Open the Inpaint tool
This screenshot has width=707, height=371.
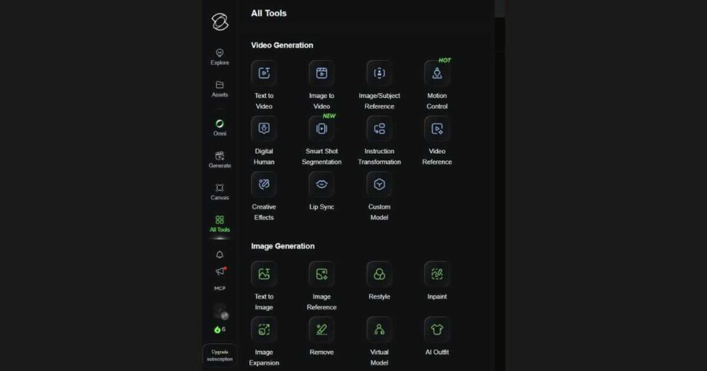click(x=437, y=281)
